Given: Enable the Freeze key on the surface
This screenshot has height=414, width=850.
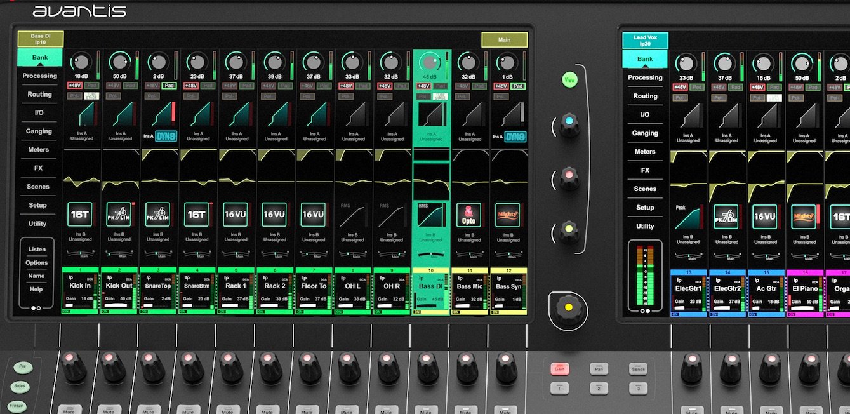Looking at the screenshot, I should pos(17,405).
